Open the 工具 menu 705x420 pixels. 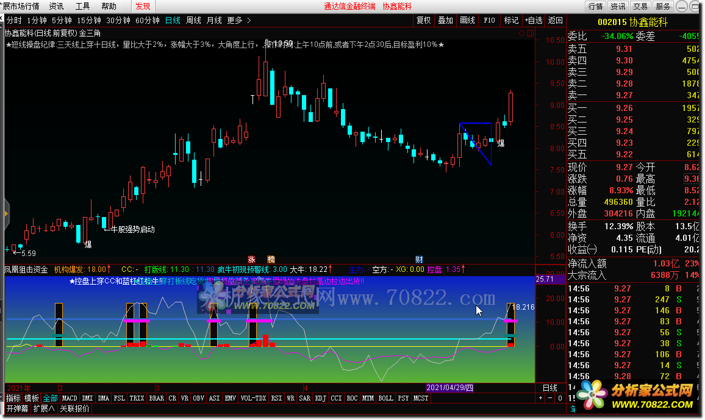point(83,6)
